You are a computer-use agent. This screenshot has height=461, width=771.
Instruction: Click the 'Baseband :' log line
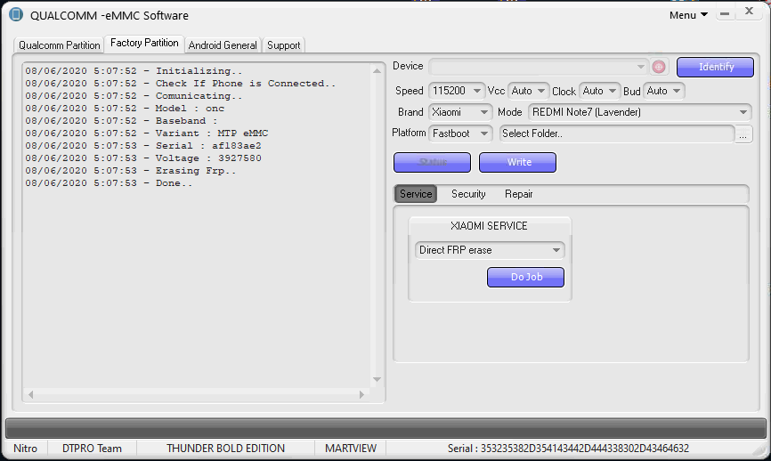[121, 120]
